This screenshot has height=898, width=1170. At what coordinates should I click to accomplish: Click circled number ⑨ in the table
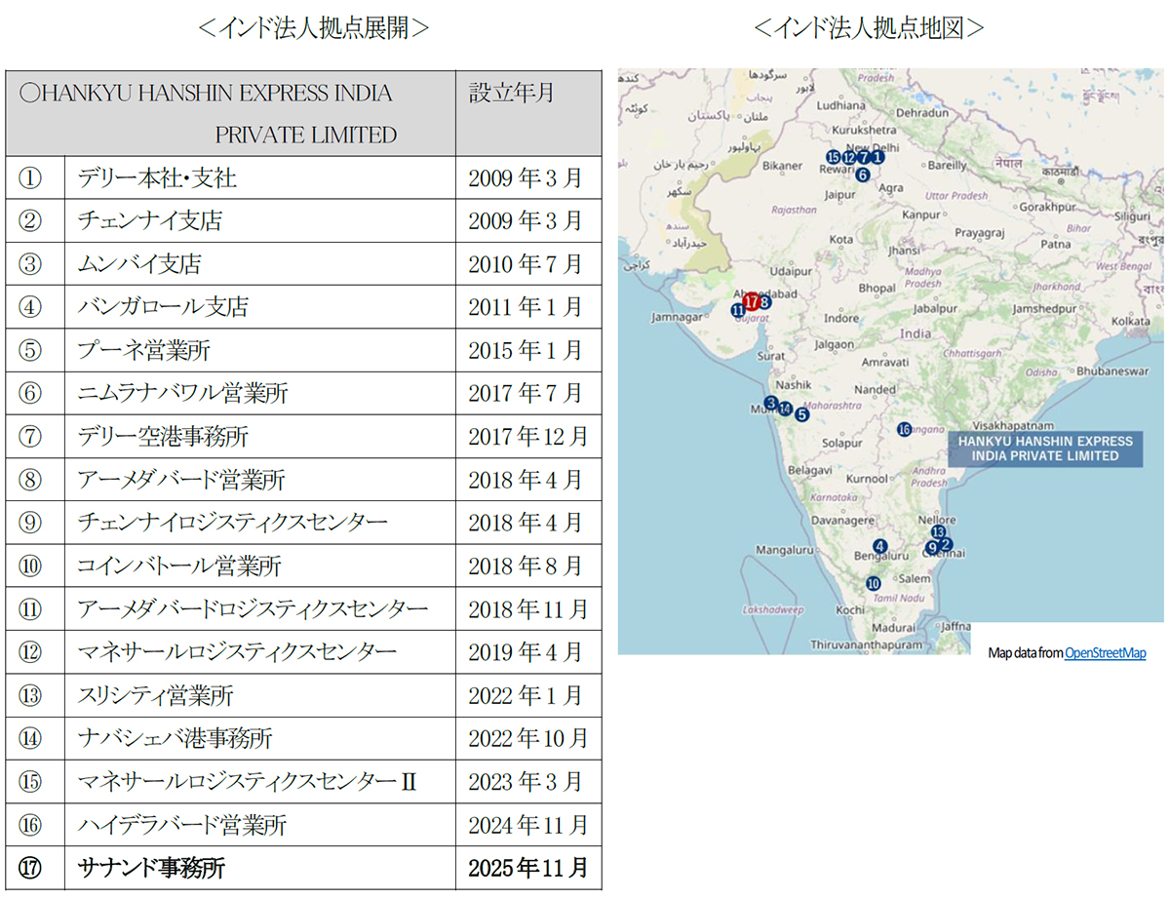30,523
